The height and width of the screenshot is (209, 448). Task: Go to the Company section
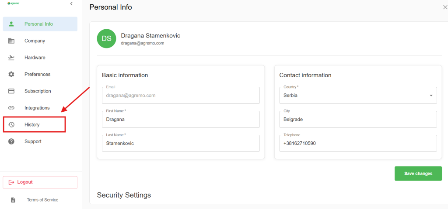click(35, 41)
